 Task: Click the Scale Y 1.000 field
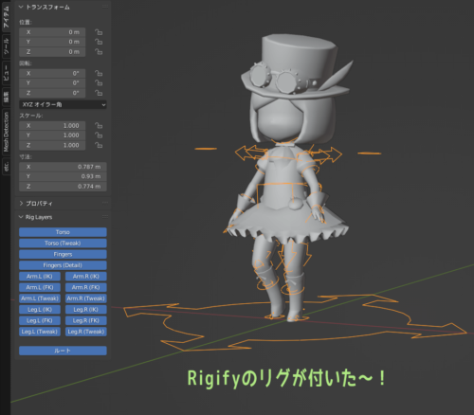tap(52, 135)
